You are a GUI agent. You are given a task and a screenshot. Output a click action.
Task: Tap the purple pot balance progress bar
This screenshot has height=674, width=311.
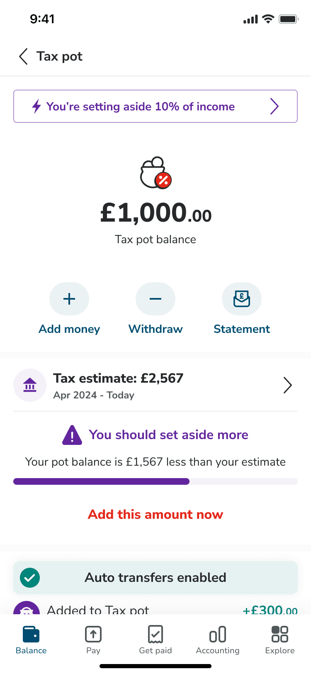point(102,481)
